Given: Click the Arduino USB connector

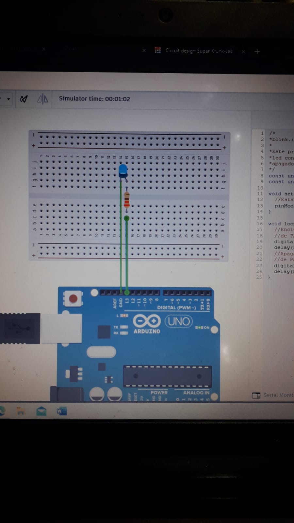Looking at the screenshot, I should click(x=20, y=328).
